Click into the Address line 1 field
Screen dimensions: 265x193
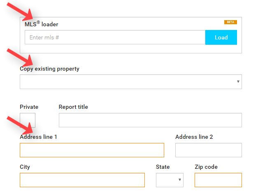coord(92,150)
